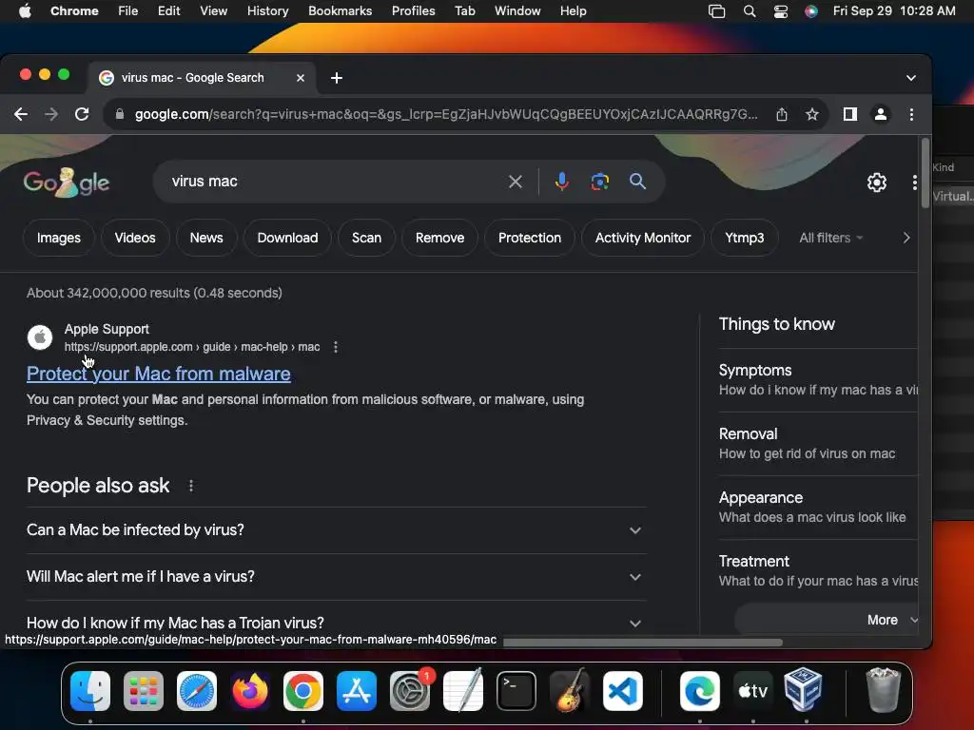
Task: Open Microsoft Edge from the Dock
Action: pos(700,691)
